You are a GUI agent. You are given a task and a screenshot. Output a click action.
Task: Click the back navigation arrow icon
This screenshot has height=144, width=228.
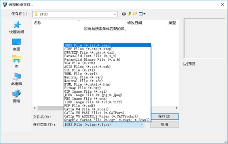(124, 14)
